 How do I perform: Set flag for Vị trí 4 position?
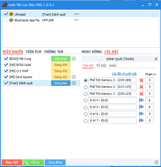(x=141, y=100)
